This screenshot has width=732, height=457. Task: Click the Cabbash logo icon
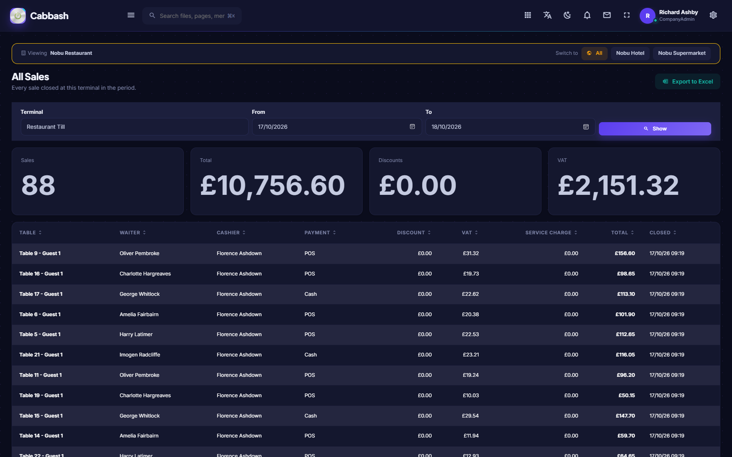(18, 16)
